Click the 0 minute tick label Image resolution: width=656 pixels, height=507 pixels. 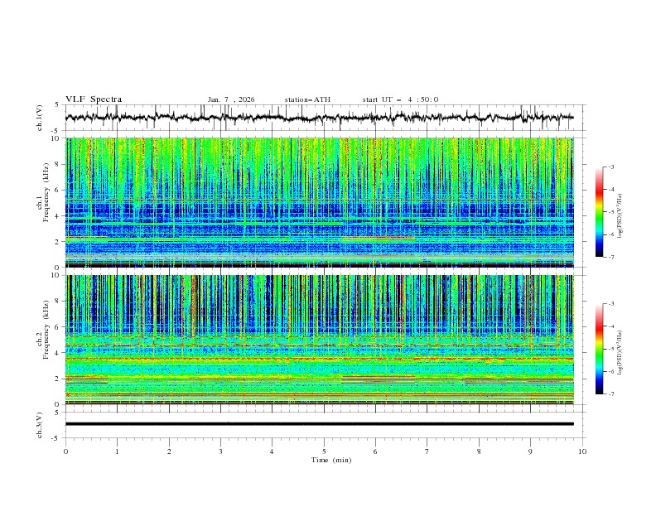coord(65,451)
